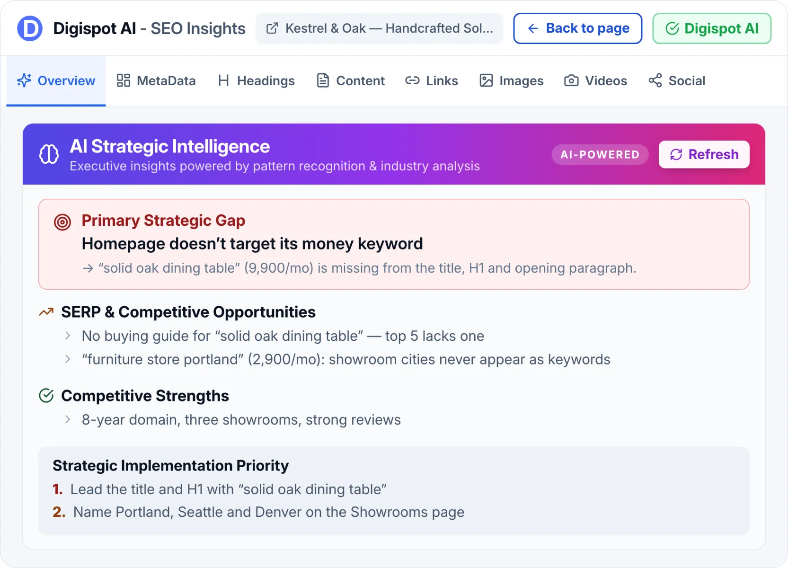Screen dimensions: 788x568
Task: Open the Headings tab
Action: [256, 81]
